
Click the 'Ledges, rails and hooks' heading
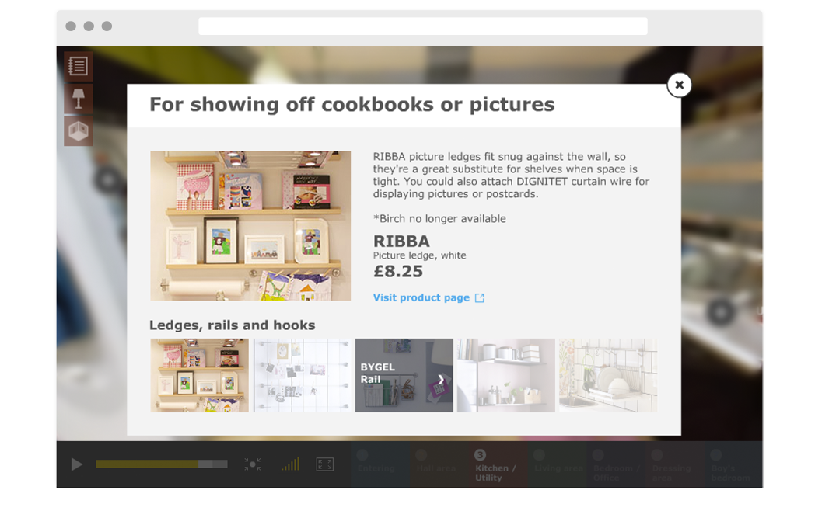click(232, 325)
